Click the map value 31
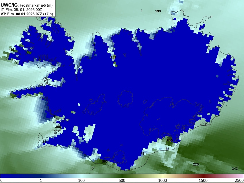Image resolution: width=244 pixels, height=183 pixels. (x=44, y=141)
